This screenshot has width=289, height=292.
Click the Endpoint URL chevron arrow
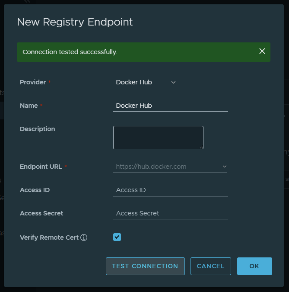(224, 167)
